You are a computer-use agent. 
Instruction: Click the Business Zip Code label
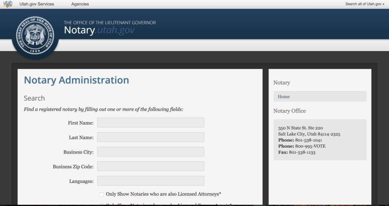click(x=73, y=167)
